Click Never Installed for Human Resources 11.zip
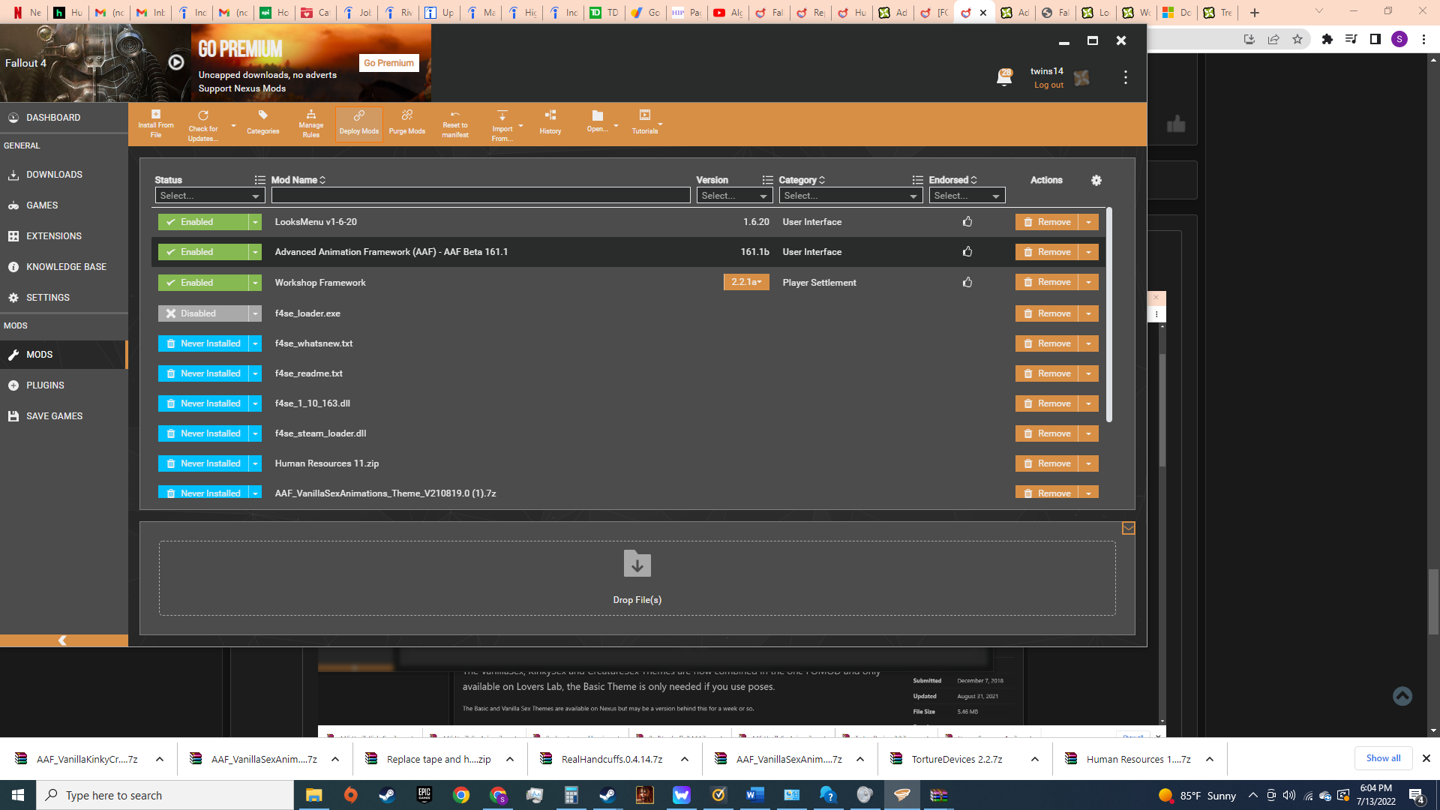Screen dimensions: 1440x810 tap(202, 463)
